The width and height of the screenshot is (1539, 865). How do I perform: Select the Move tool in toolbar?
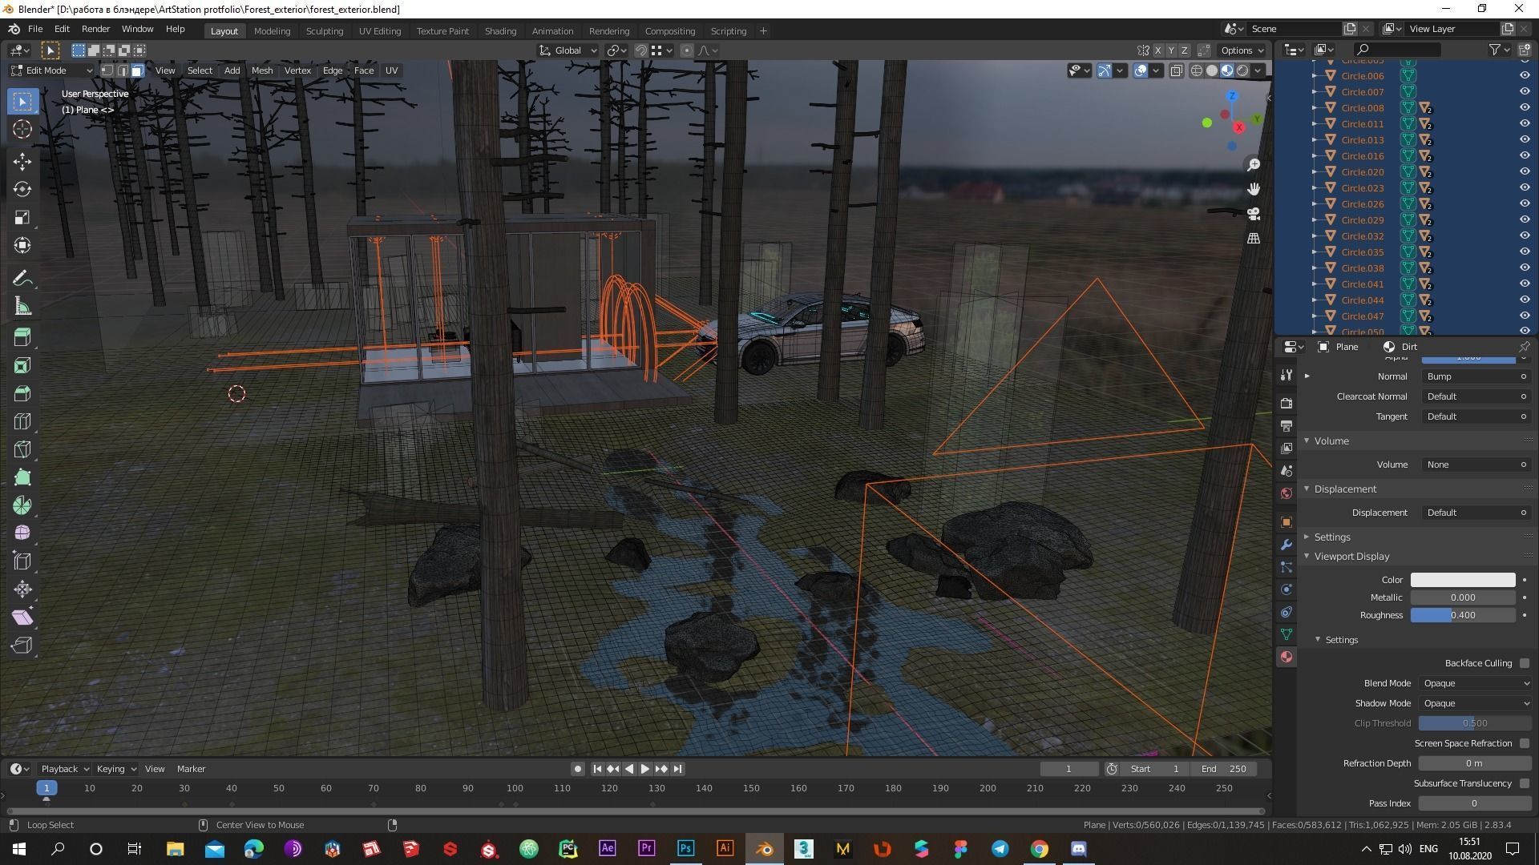coord(22,162)
